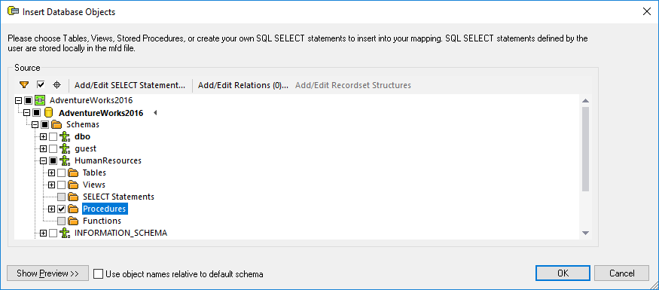
Task: Click the Show Preview button
Action: click(48, 273)
